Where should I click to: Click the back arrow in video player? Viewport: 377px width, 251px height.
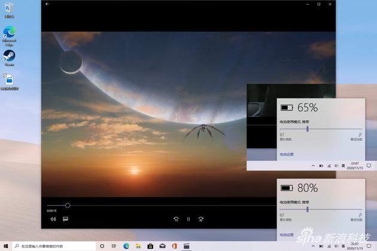pyautogui.click(x=47, y=4)
